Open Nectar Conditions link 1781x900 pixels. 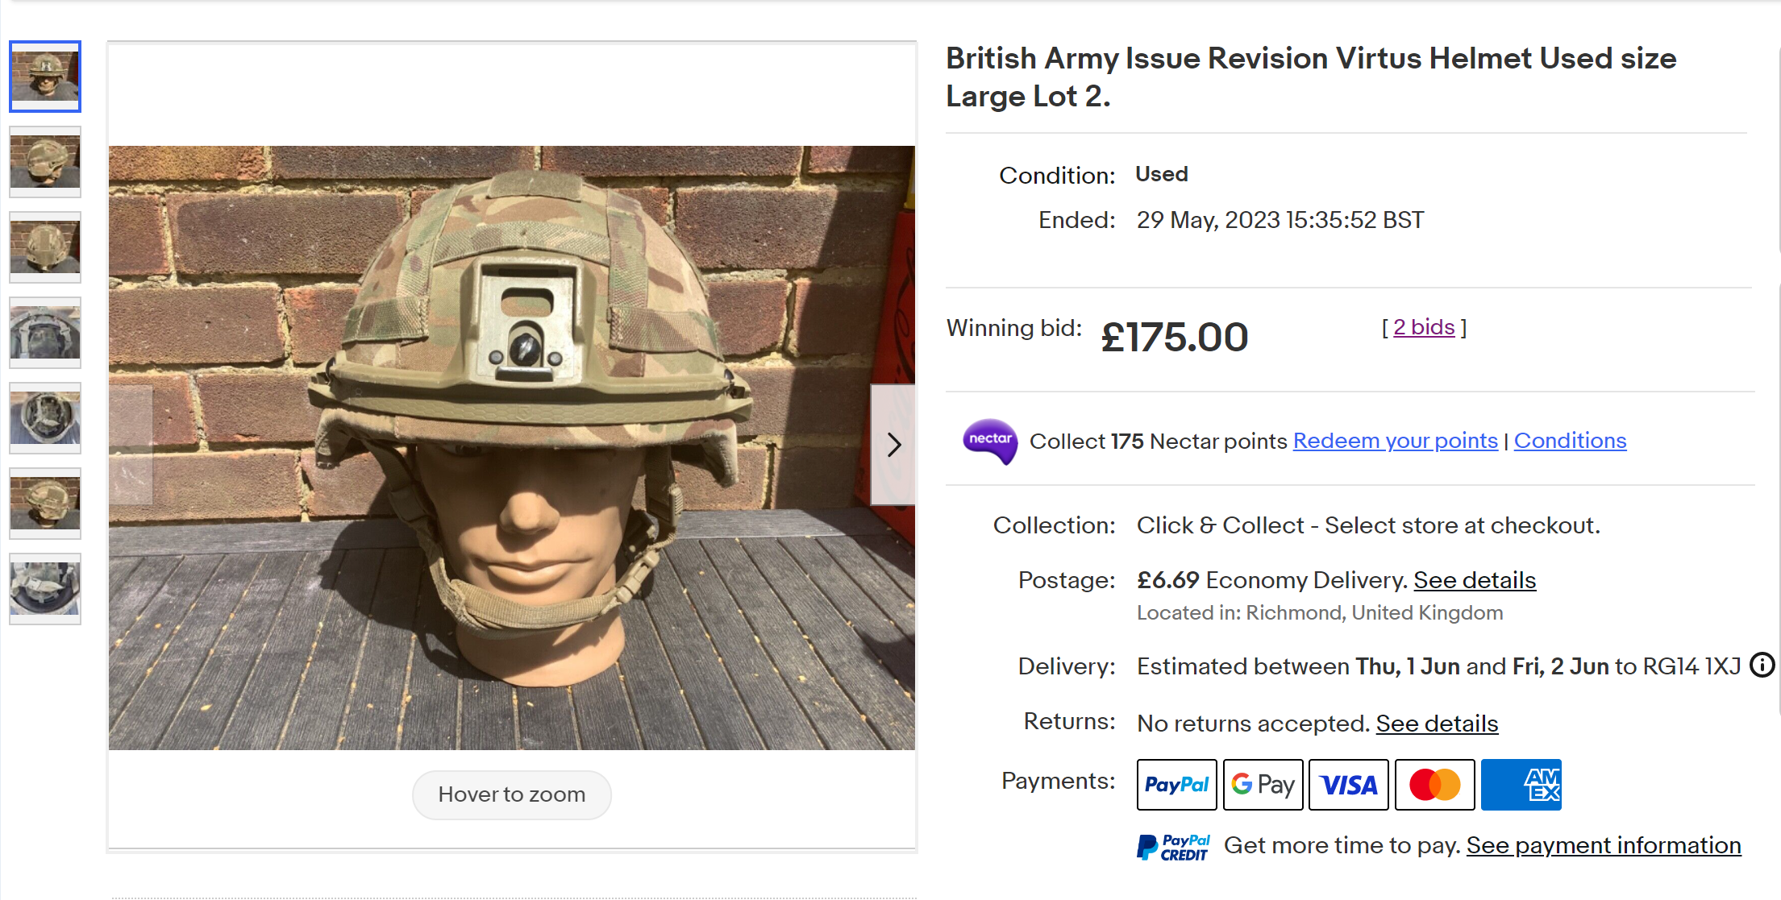[x=1570, y=441]
